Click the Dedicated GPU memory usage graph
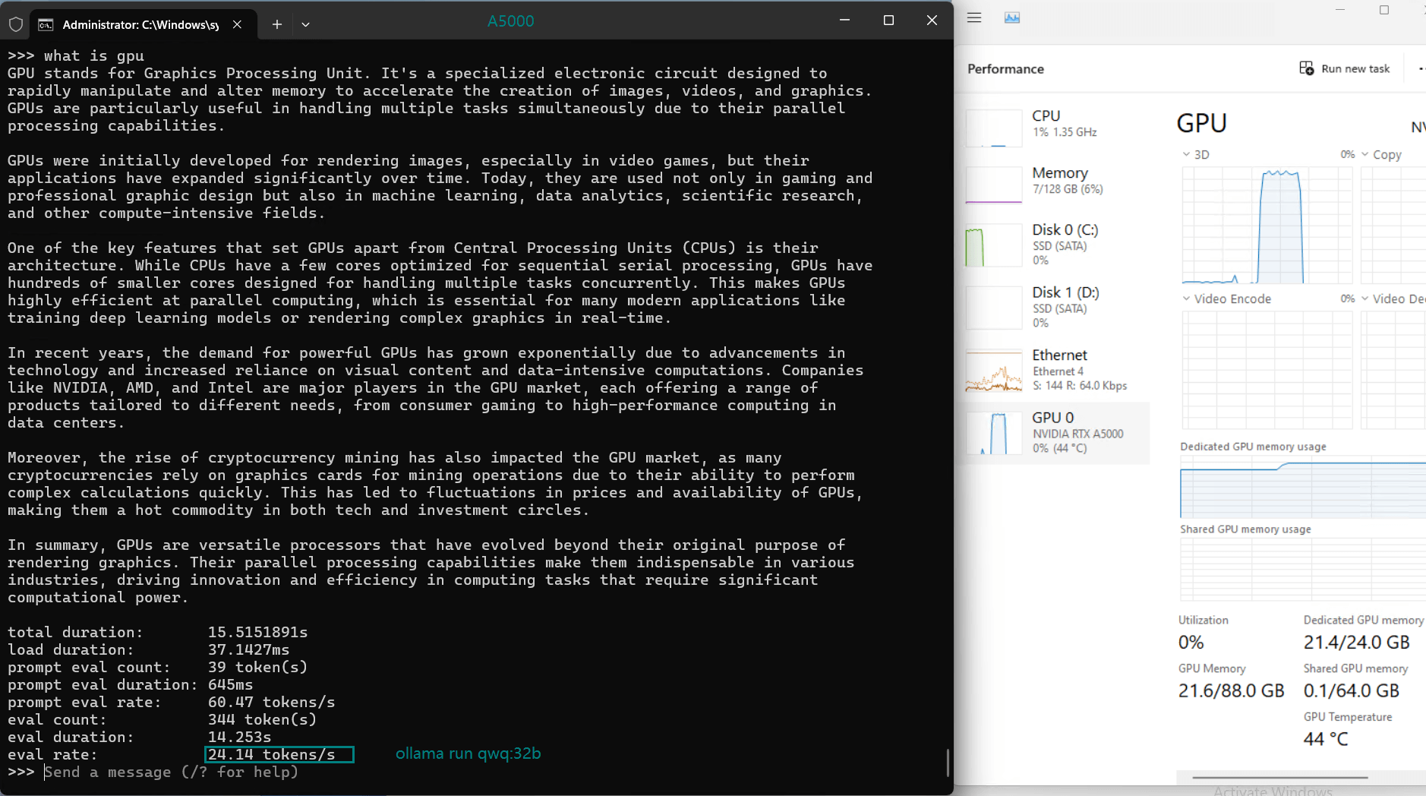Screen dimensions: 1426x796 click(x=1303, y=487)
